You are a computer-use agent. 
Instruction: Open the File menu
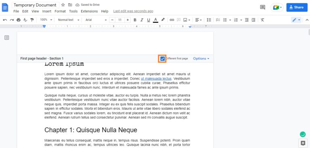click(x=16, y=11)
